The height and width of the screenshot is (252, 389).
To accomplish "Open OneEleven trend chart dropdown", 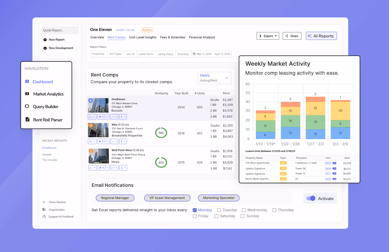I will pos(115,117).
